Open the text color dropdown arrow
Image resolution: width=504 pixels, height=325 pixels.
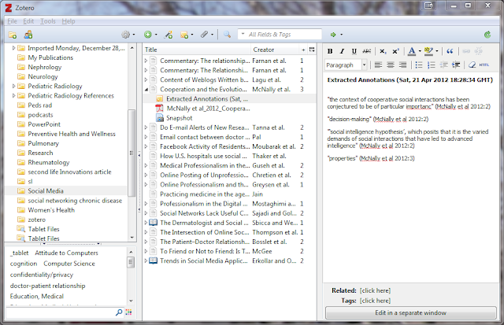[420, 51]
